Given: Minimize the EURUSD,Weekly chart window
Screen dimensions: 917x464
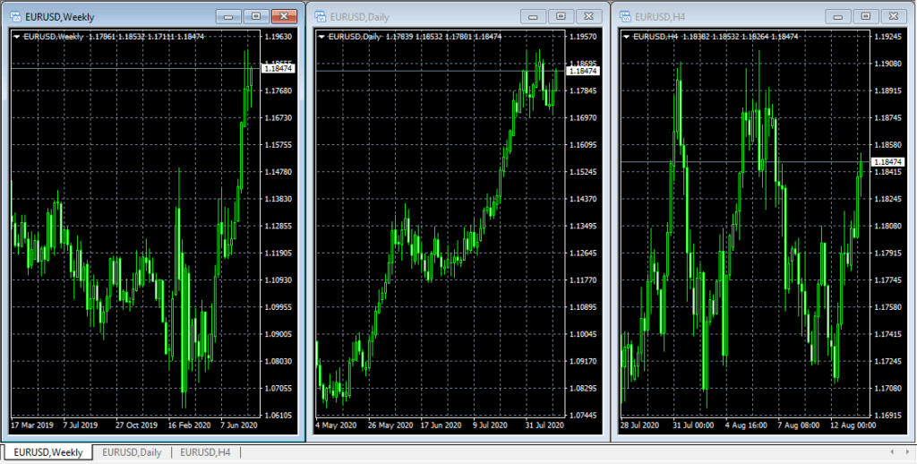Looking at the screenshot, I should [x=230, y=16].
